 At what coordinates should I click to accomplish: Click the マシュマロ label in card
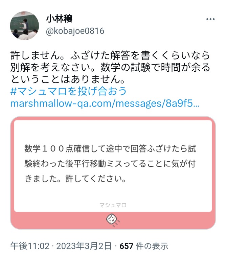pyautogui.click(x=113, y=205)
